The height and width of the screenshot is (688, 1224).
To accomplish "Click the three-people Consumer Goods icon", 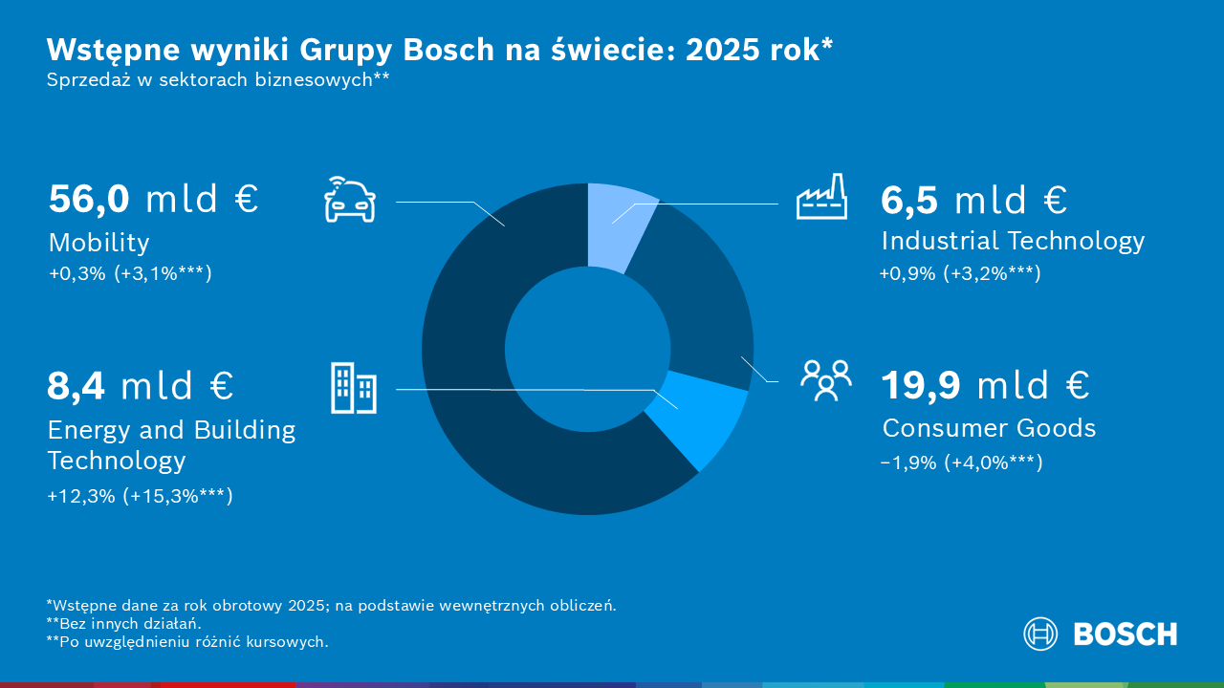I will click(x=825, y=379).
